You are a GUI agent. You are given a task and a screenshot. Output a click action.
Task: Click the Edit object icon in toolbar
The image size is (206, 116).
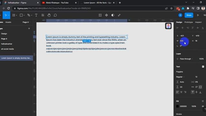coord(100,15)
